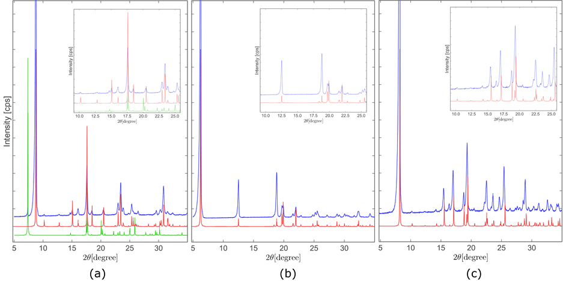Open the inset plot inside panel (c)
The width and height of the screenshot is (563, 281).
504,58
